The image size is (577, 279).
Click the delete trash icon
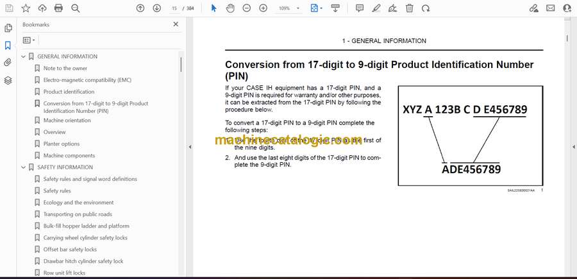point(409,8)
